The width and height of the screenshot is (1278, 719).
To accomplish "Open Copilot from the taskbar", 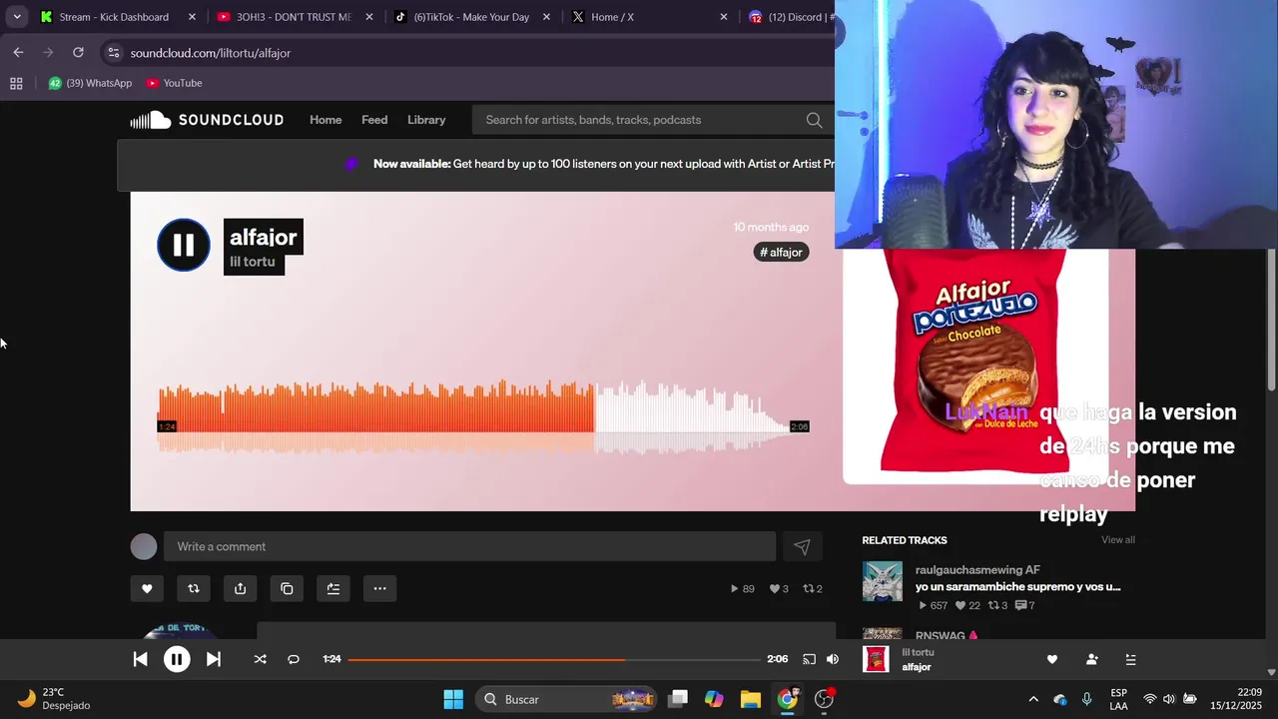I will click(x=714, y=699).
